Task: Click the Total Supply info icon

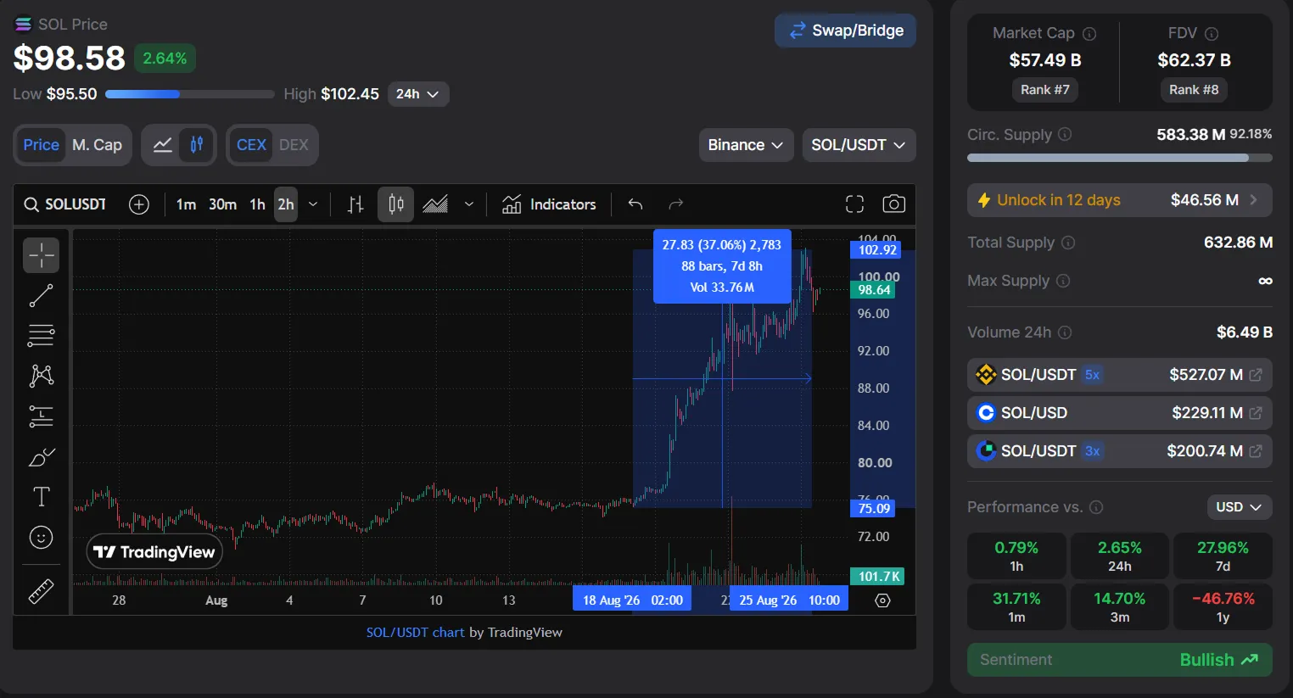Action: click(x=1068, y=243)
